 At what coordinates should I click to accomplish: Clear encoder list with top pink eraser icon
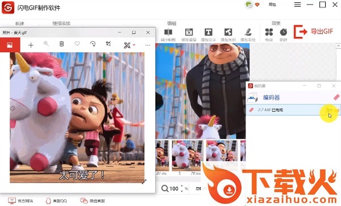[x=336, y=97]
